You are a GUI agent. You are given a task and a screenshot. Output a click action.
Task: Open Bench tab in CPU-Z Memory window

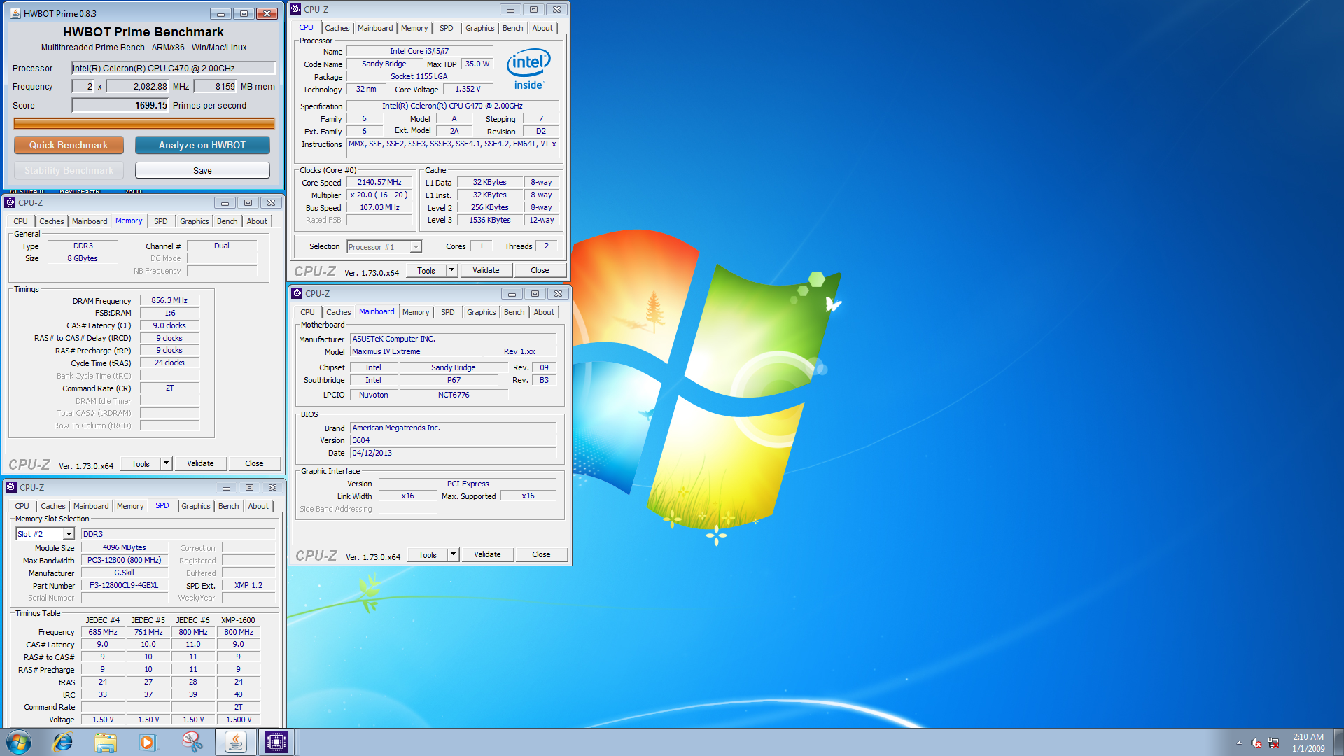(227, 221)
